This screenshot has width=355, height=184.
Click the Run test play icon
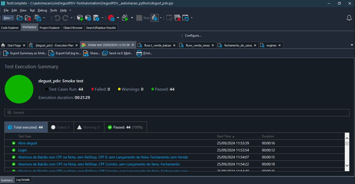click(x=125, y=18)
